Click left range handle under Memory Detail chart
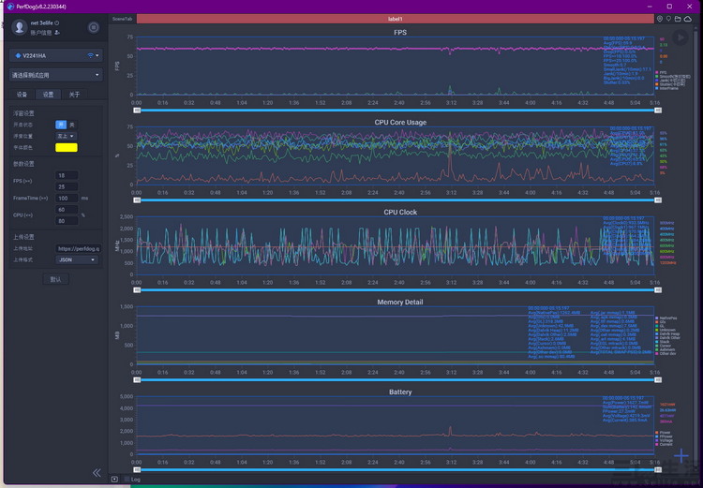The image size is (703, 488). coord(137,380)
